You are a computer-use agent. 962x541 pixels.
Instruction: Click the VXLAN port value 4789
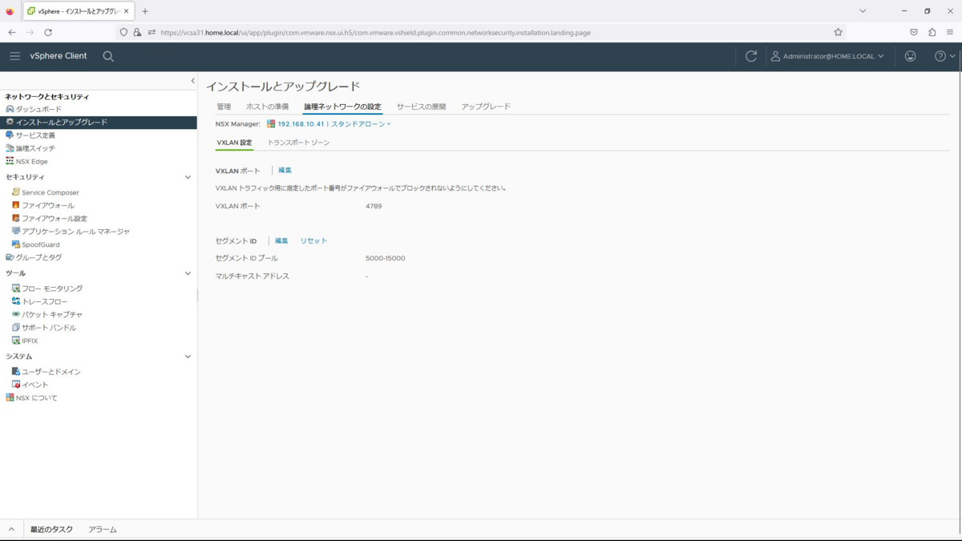coord(374,206)
